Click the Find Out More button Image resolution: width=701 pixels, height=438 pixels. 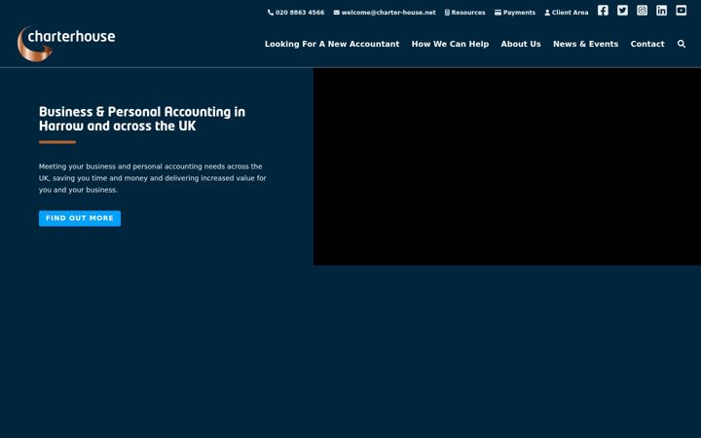(x=80, y=218)
